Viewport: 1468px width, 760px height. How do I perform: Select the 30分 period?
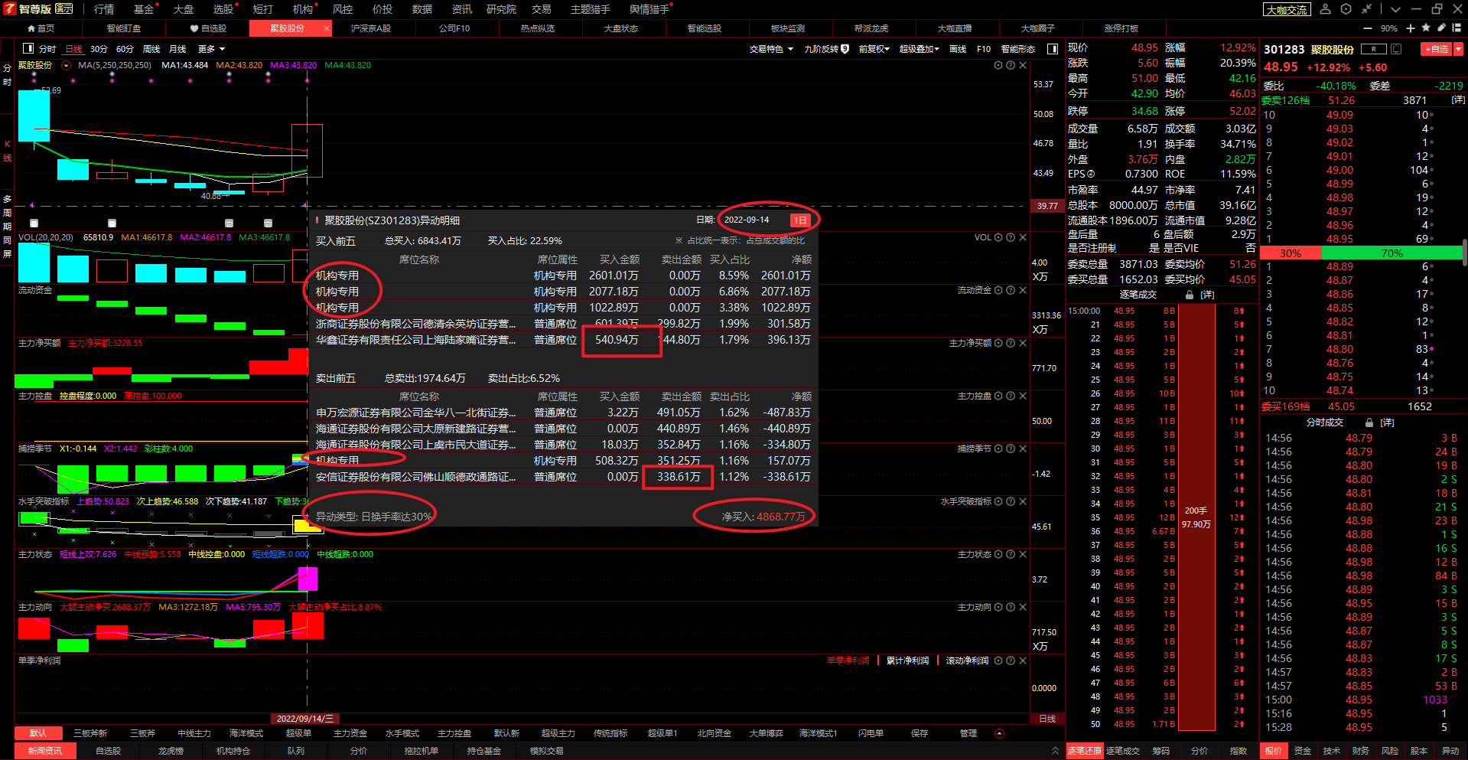pyautogui.click(x=99, y=49)
